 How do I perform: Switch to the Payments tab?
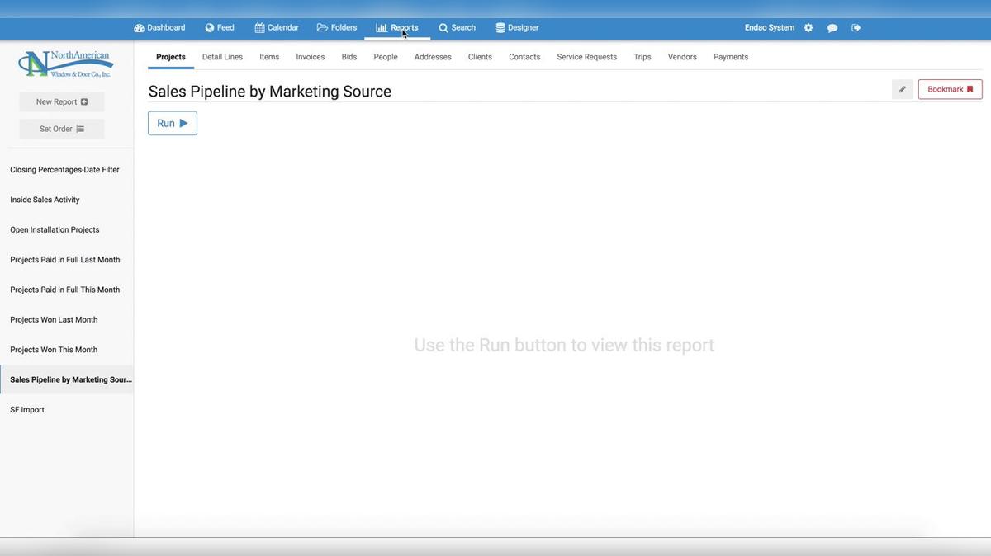[x=731, y=57]
